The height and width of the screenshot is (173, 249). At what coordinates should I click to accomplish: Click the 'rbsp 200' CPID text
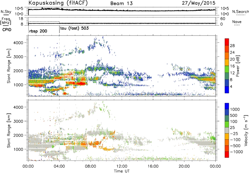38,31
